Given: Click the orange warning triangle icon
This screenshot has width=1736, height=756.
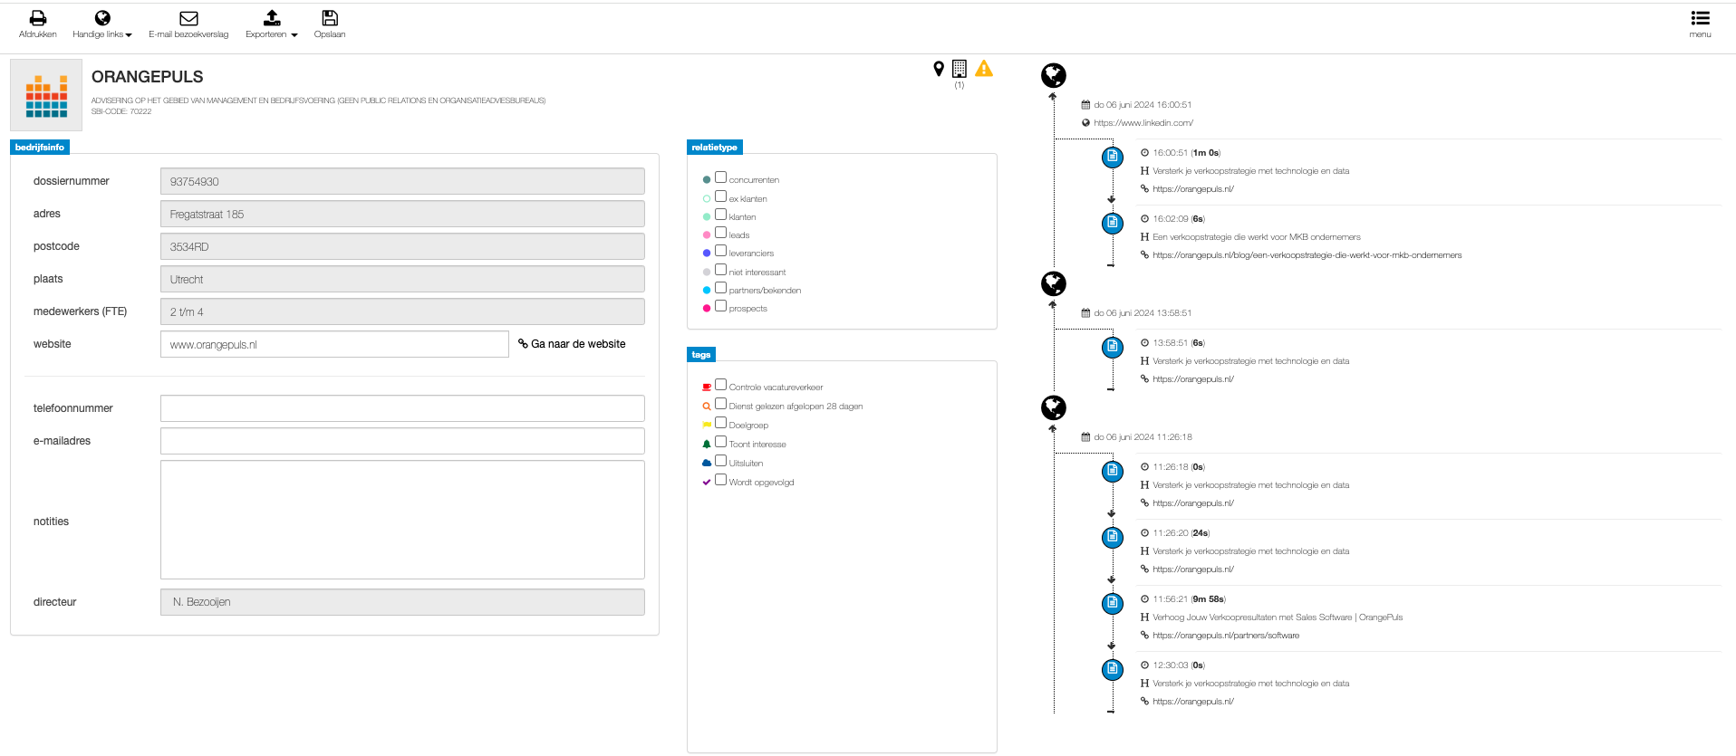Looking at the screenshot, I should click(x=984, y=68).
